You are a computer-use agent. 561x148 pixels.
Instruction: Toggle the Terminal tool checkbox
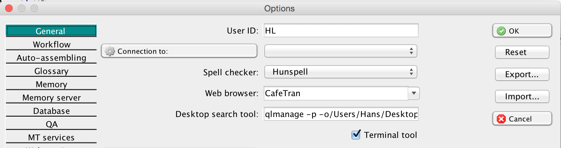356,135
